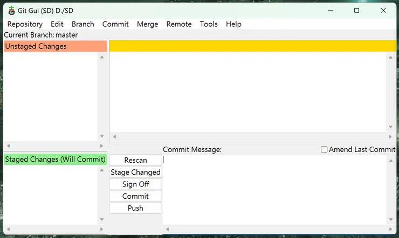This screenshot has width=399, height=238.
Task: Click right arrow of diff pane horizontal scrollbar
Action: 390,136
